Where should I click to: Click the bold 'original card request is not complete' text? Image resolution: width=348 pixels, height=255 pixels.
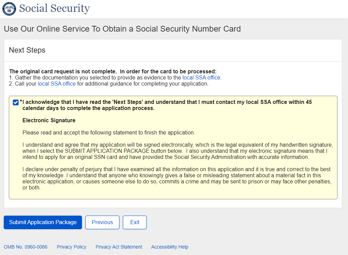pyautogui.click(x=113, y=71)
